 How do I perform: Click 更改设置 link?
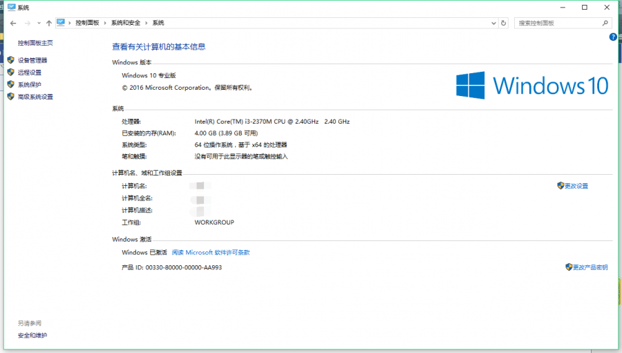[576, 186]
